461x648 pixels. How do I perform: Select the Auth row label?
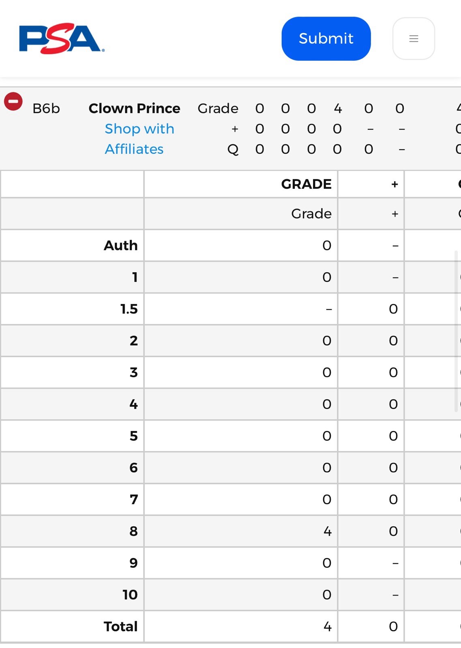pyautogui.click(x=120, y=245)
